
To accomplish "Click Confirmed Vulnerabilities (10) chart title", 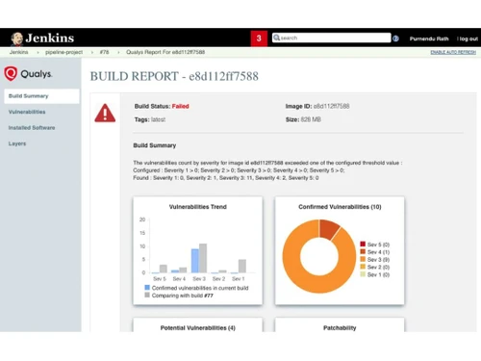I will click(340, 207).
